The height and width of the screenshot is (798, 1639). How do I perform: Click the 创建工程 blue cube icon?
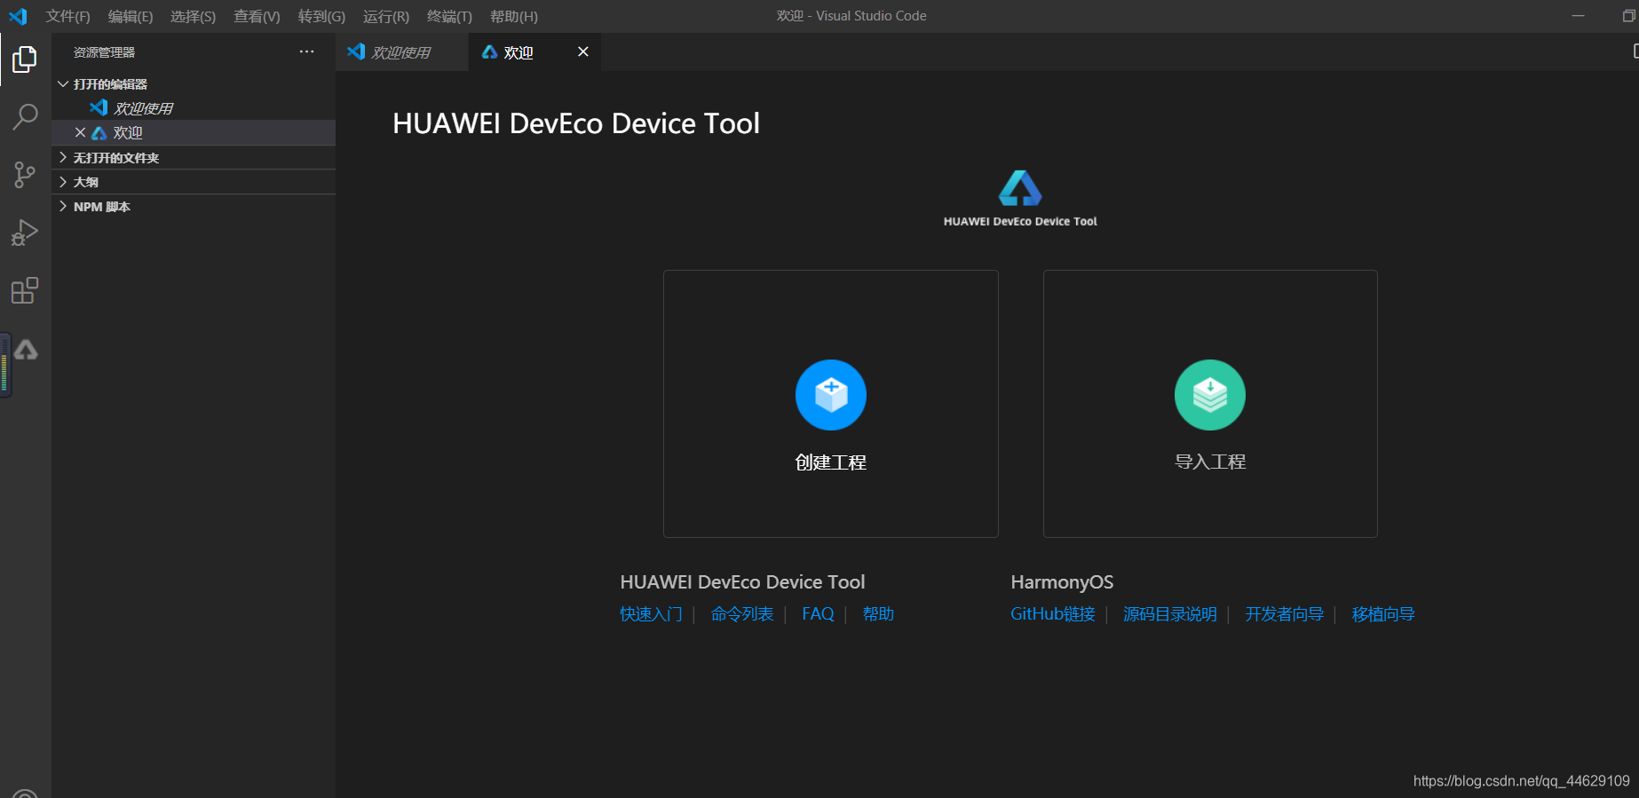[x=830, y=395]
